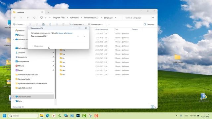Focus the Поиск в: Language search box

(x=139, y=18)
